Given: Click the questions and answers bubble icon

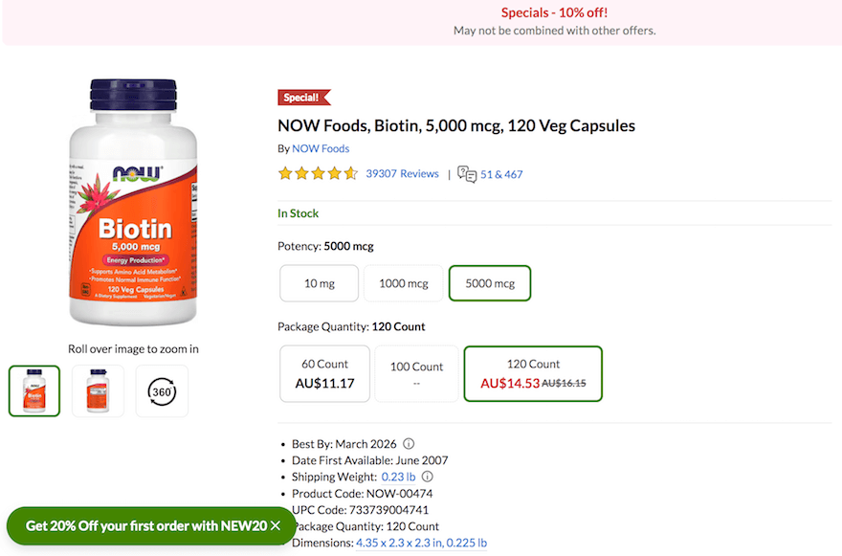Looking at the screenshot, I should tap(466, 174).
